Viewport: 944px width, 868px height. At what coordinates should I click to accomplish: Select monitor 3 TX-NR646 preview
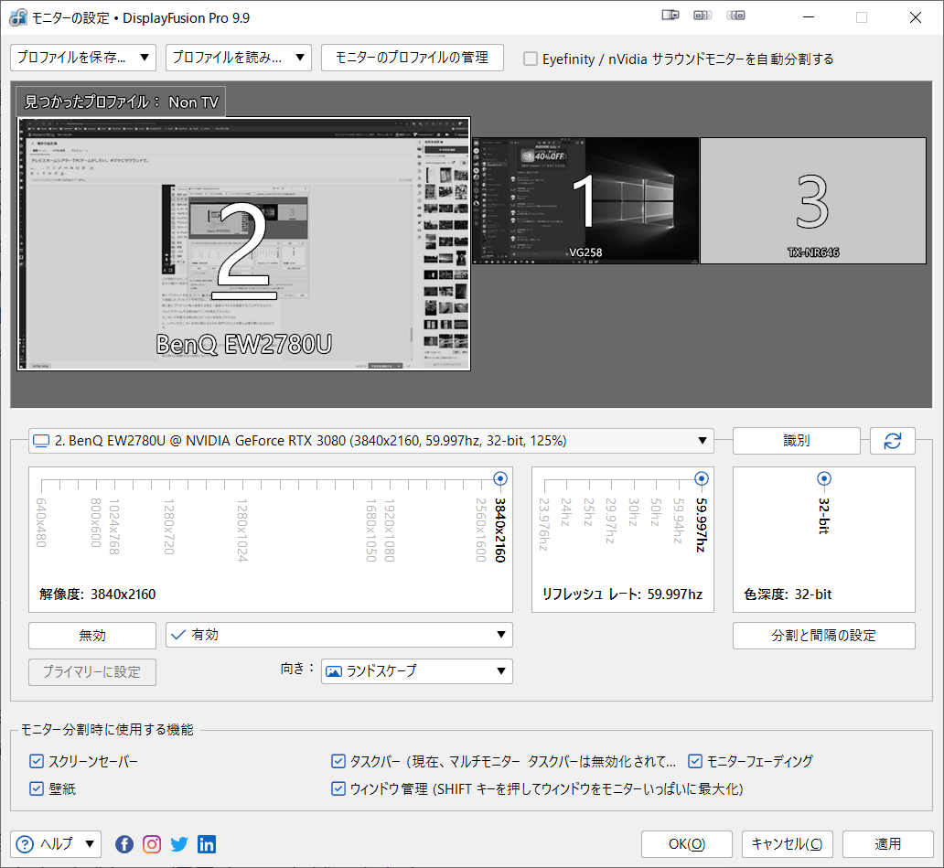point(813,201)
